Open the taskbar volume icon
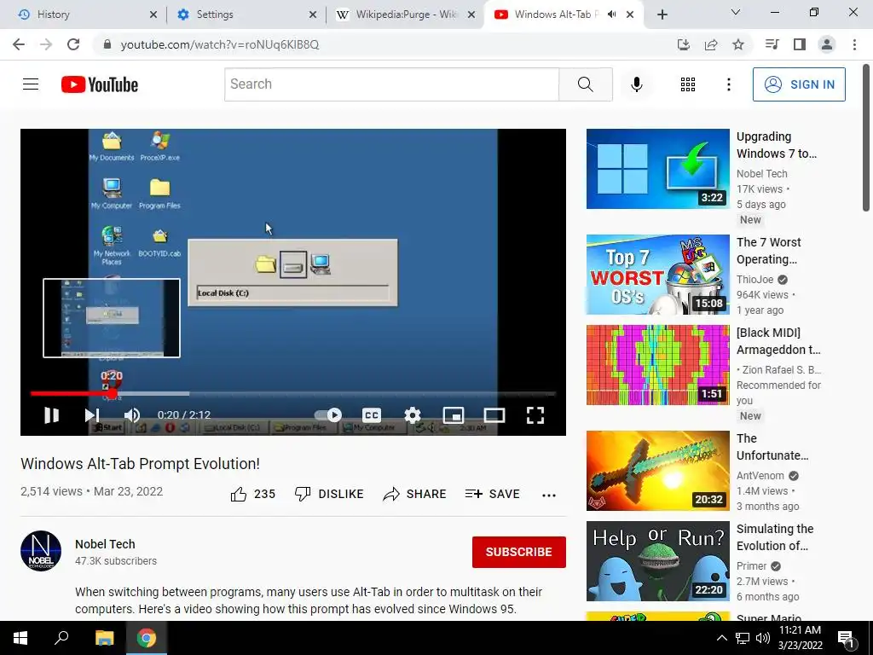The image size is (873, 655). (x=763, y=638)
